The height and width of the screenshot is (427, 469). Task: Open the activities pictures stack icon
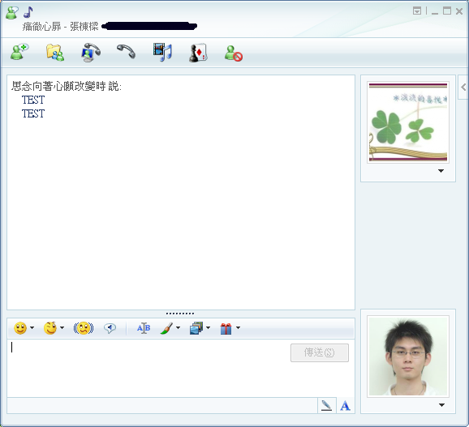[x=196, y=328]
